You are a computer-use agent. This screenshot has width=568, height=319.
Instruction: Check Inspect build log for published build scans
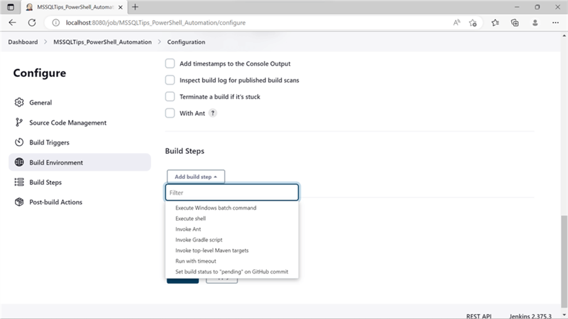tap(170, 80)
